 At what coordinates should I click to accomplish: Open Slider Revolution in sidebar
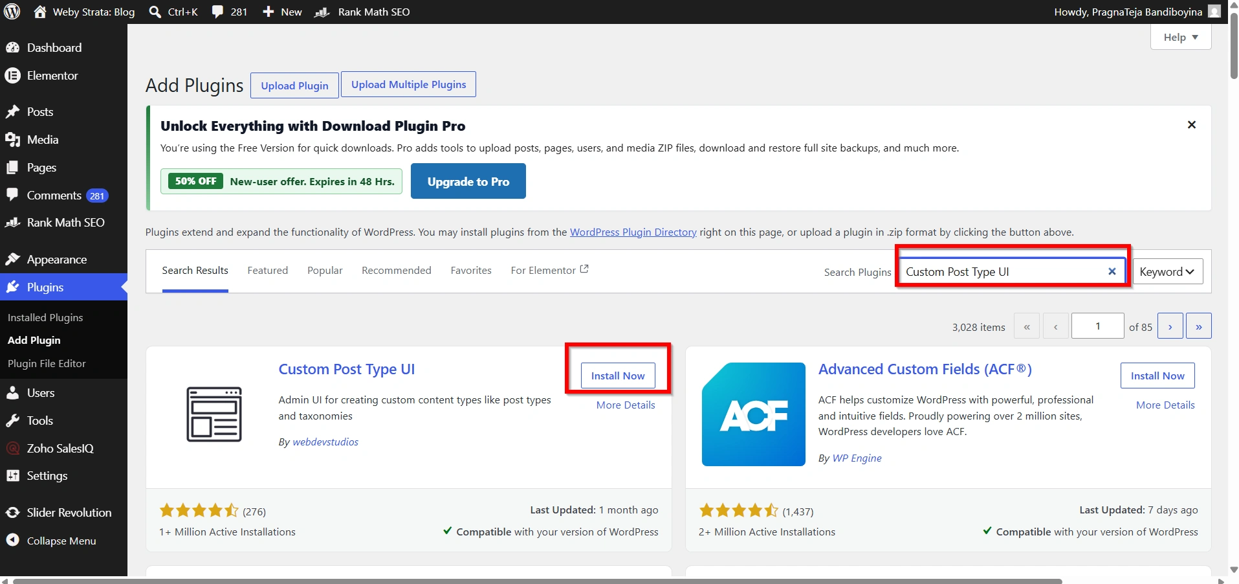click(63, 513)
